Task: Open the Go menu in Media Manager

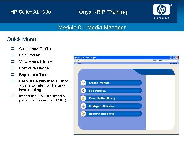Action: pyautogui.click(x=79, y=61)
